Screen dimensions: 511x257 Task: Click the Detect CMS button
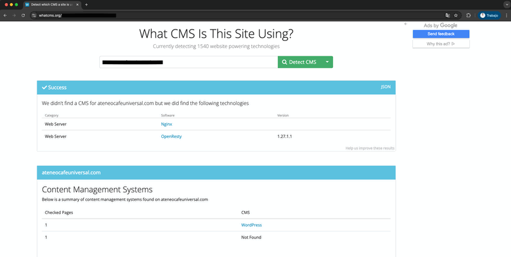point(300,62)
